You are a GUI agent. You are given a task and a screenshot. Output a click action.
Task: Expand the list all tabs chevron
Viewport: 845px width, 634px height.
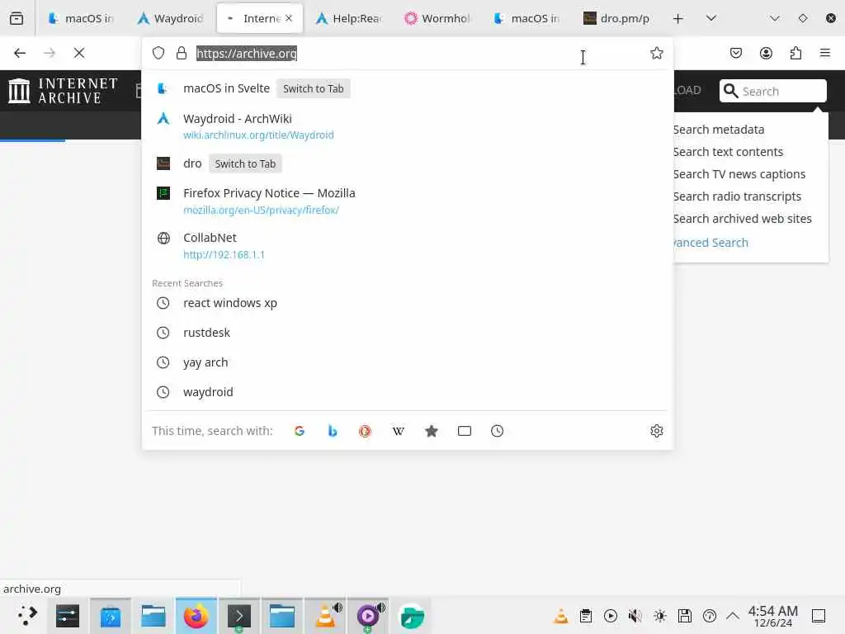(x=711, y=18)
